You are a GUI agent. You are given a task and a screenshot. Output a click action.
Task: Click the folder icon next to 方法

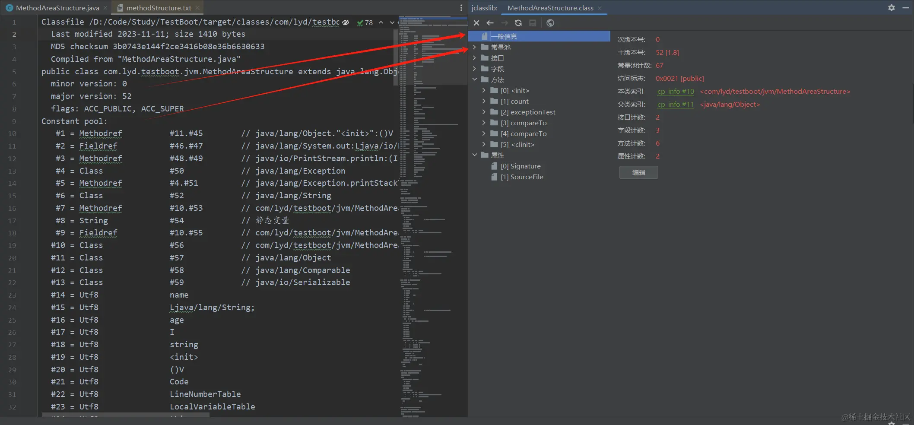[485, 79]
